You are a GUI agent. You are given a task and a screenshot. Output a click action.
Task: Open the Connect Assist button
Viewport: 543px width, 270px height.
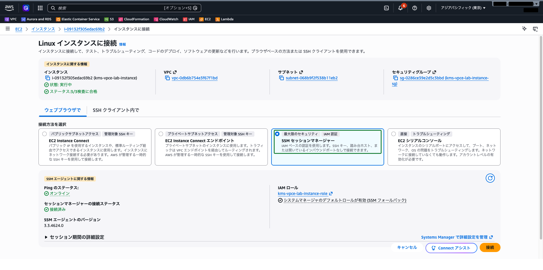(x=451, y=248)
